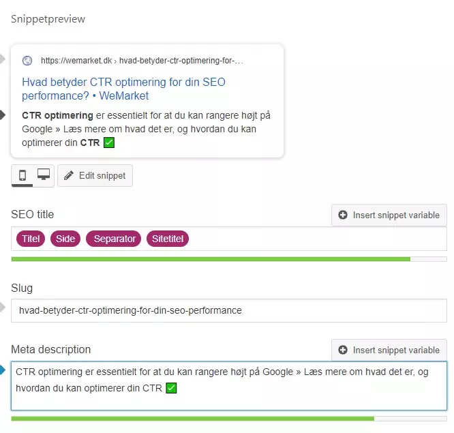Click the meta description length progress bar
454x433 pixels.
(x=229, y=419)
